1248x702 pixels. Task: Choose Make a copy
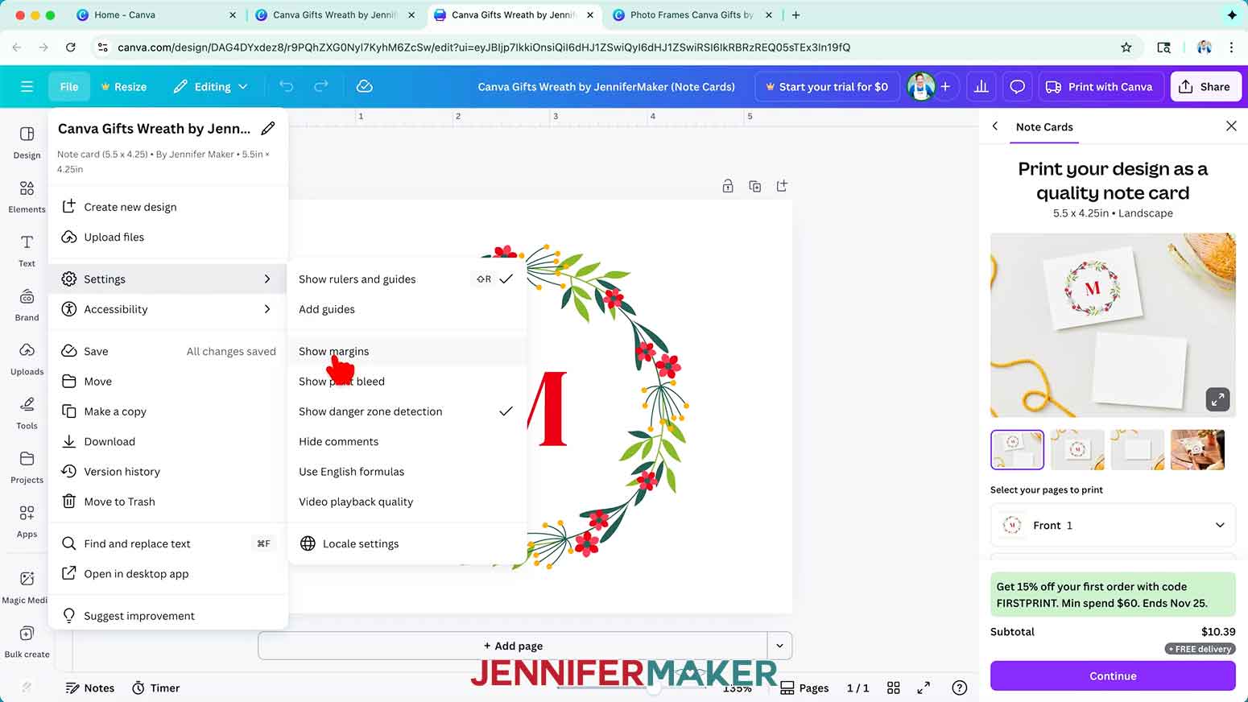point(167,411)
